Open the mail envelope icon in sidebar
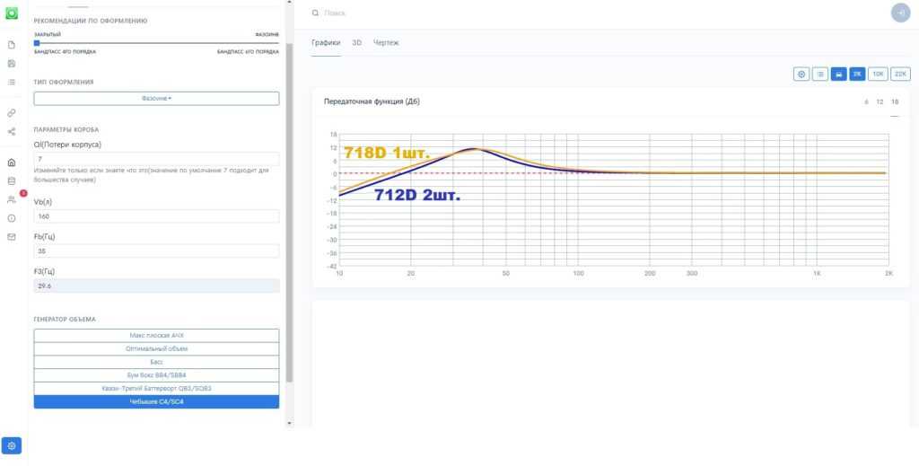The width and height of the screenshot is (919, 466). tap(12, 237)
